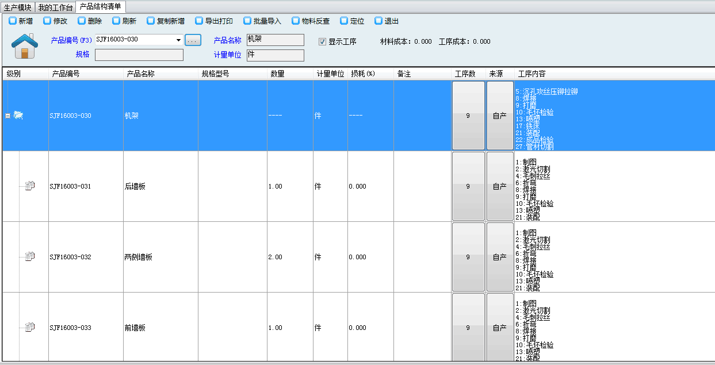Click the 备注 column header
Image resolution: width=715 pixels, height=365 pixels.
click(423, 74)
